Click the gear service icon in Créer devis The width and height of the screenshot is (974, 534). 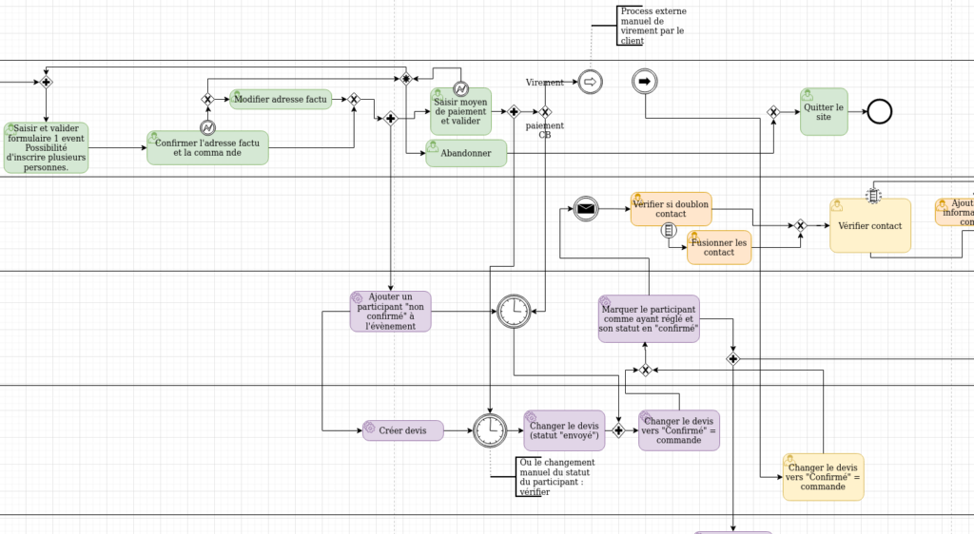coord(370,428)
